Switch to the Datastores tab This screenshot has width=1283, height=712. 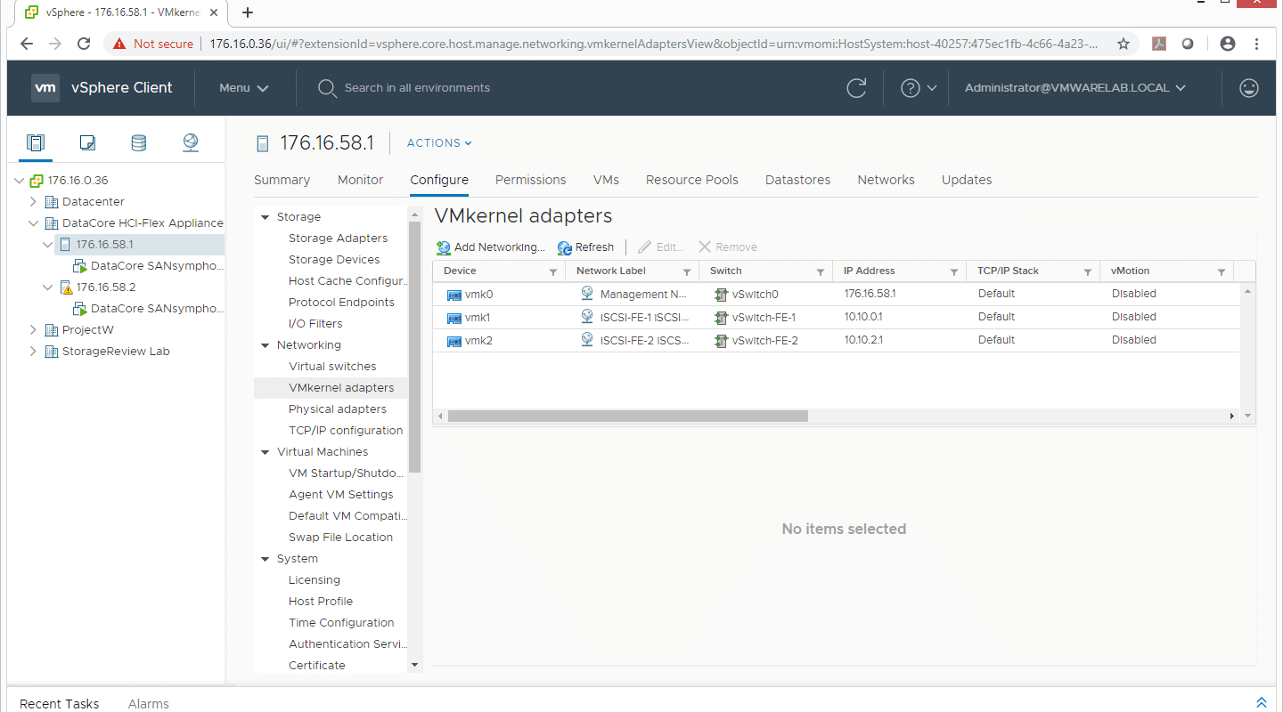point(797,180)
